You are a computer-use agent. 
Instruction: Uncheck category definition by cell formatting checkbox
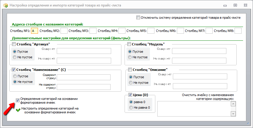[x=18, y=100]
